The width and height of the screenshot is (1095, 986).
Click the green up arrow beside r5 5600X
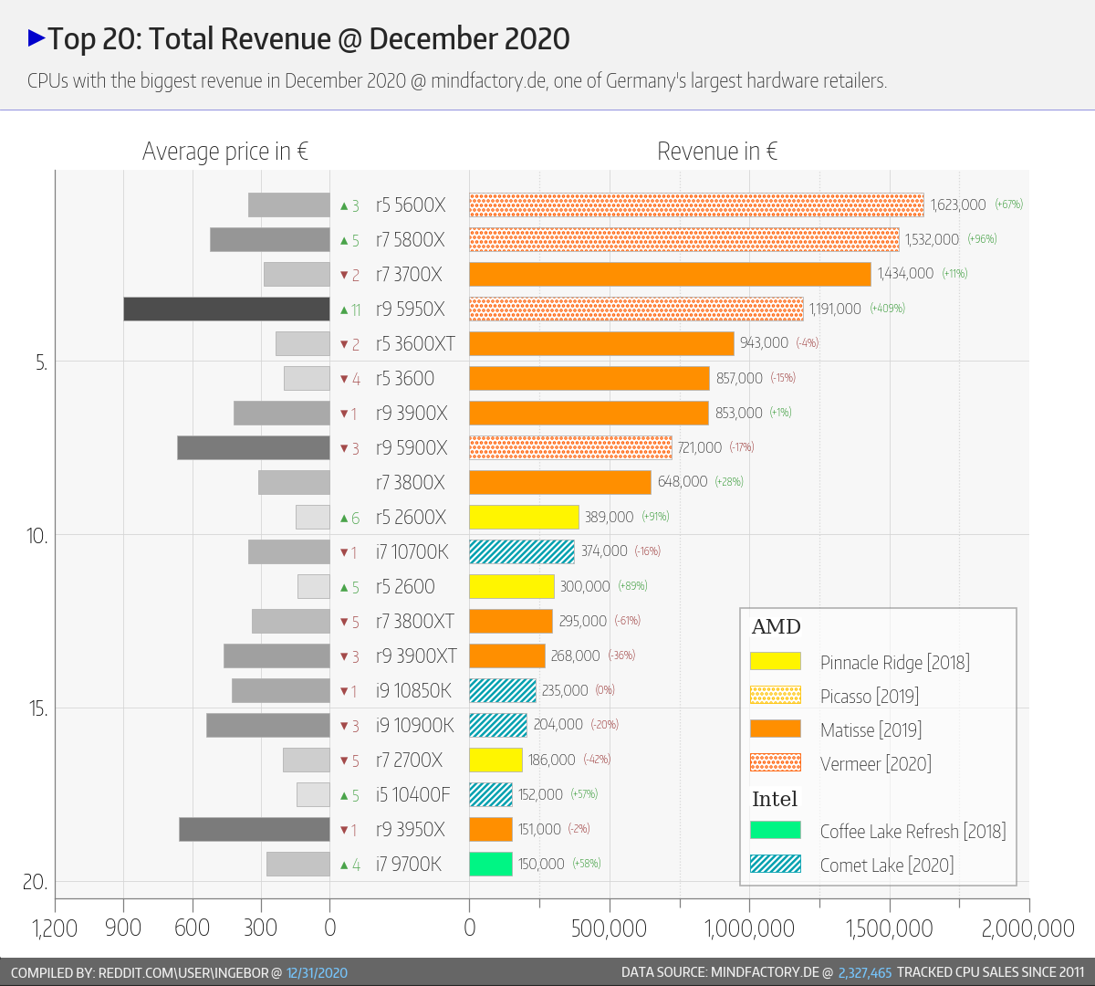tap(344, 206)
